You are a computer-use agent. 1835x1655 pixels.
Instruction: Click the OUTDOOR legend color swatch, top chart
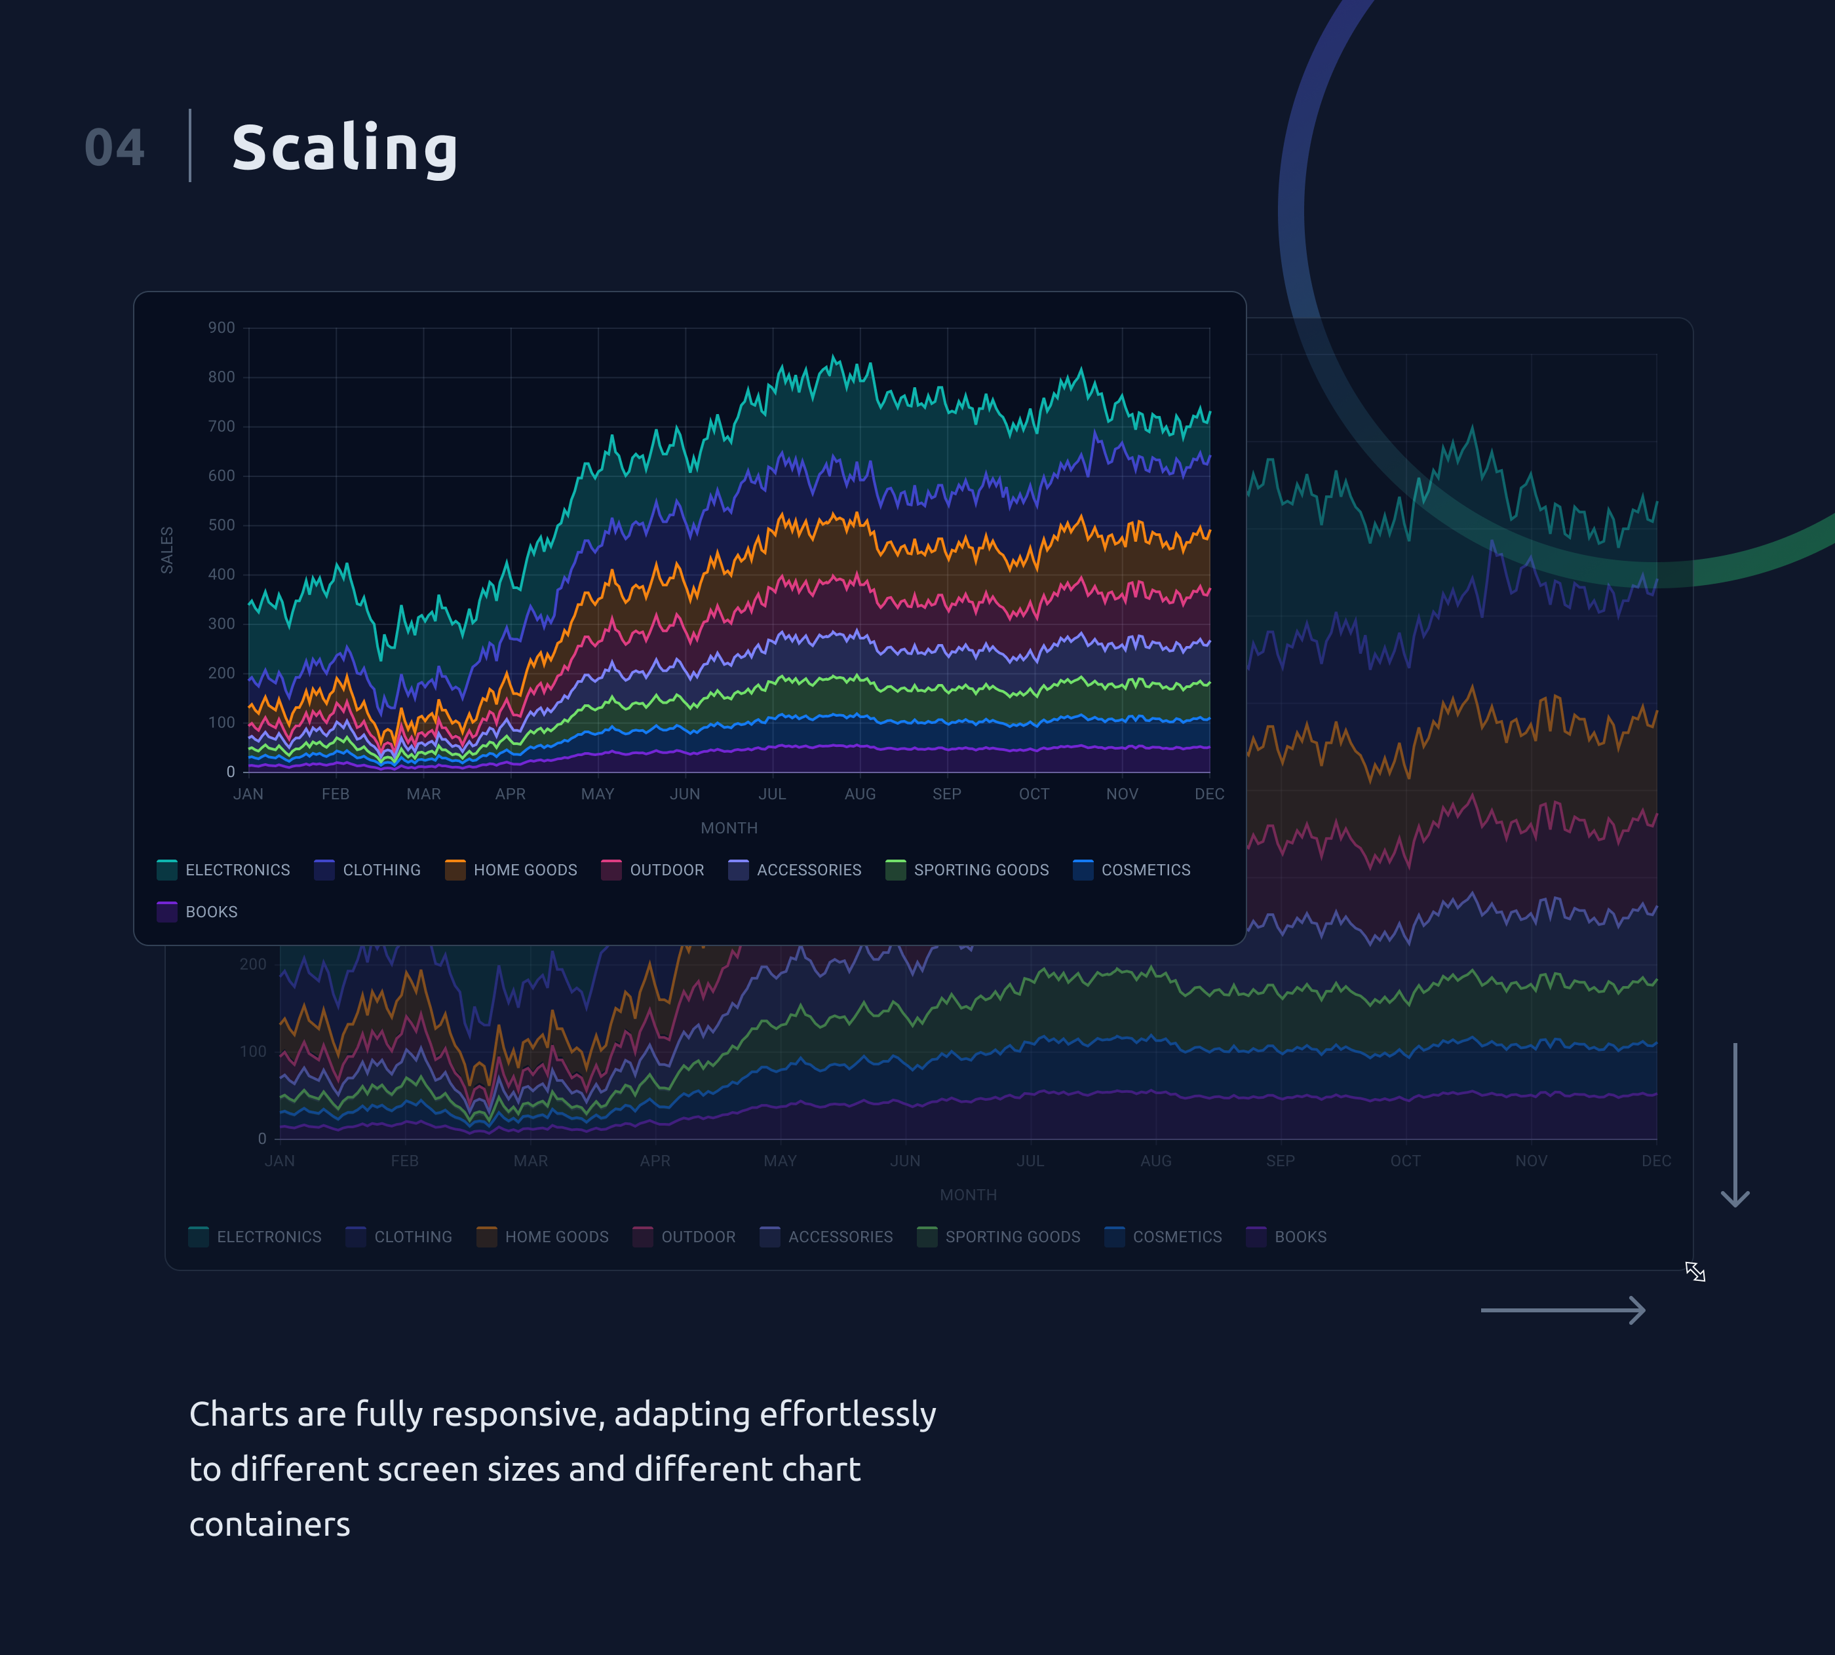pos(611,870)
